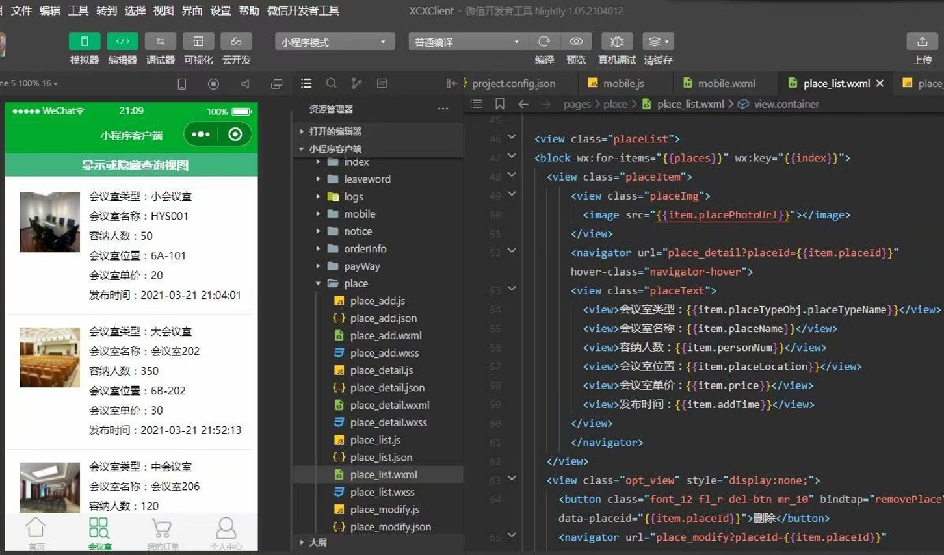Open the search panel icon

click(x=332, y=83)
